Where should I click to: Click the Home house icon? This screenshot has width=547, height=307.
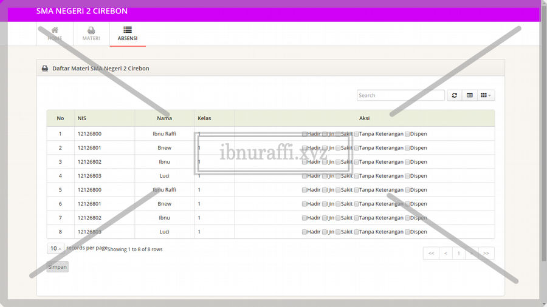[55, 30]
